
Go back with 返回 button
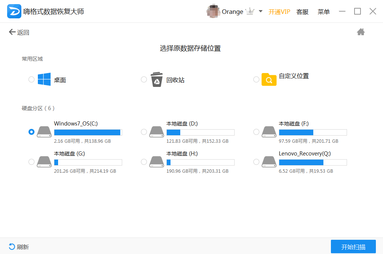pyautogui.click(x=19, y=33)
